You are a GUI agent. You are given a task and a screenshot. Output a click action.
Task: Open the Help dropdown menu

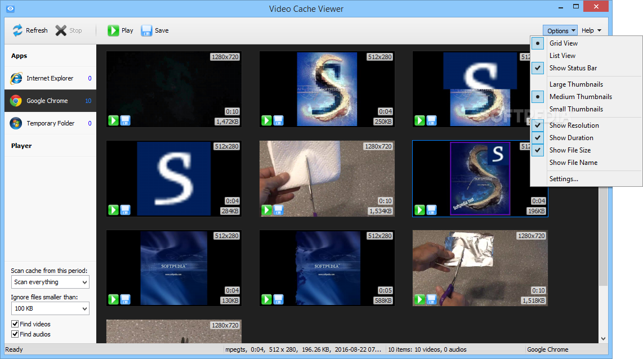point(591,30)
